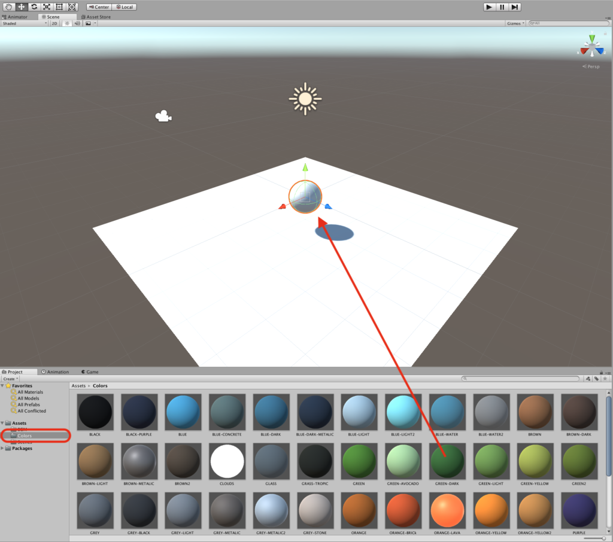Viewport: 613px width, 542px height.
Task: Click the directional light sun icon
Action: tap(305, 99)
